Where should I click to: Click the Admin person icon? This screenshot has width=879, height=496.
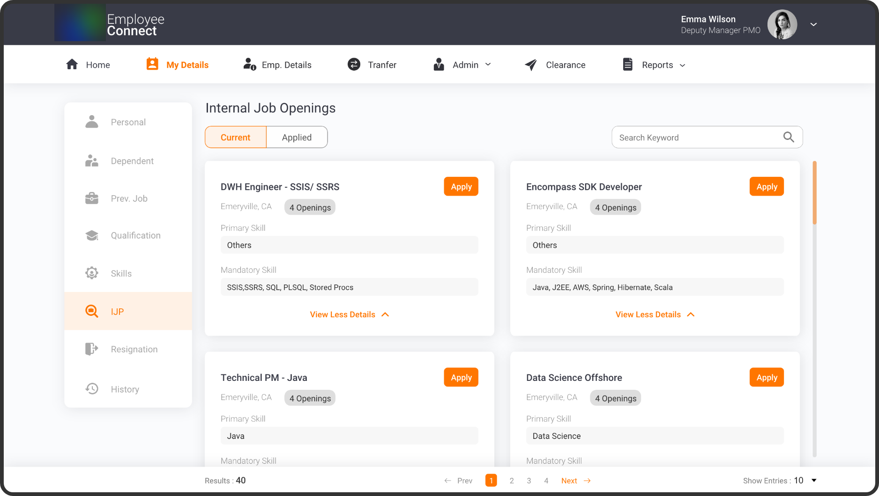(439, 64)
